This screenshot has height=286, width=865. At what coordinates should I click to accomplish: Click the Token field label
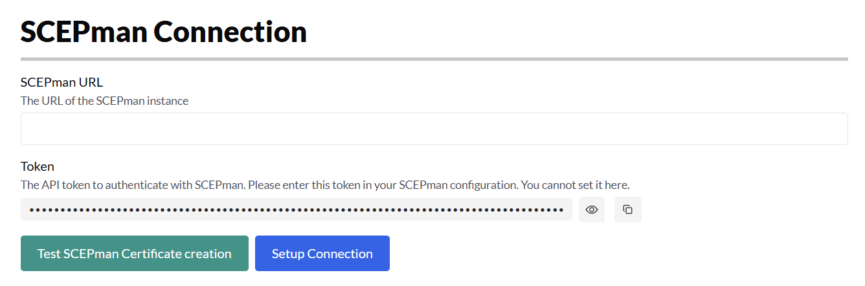tap(38, 166)
